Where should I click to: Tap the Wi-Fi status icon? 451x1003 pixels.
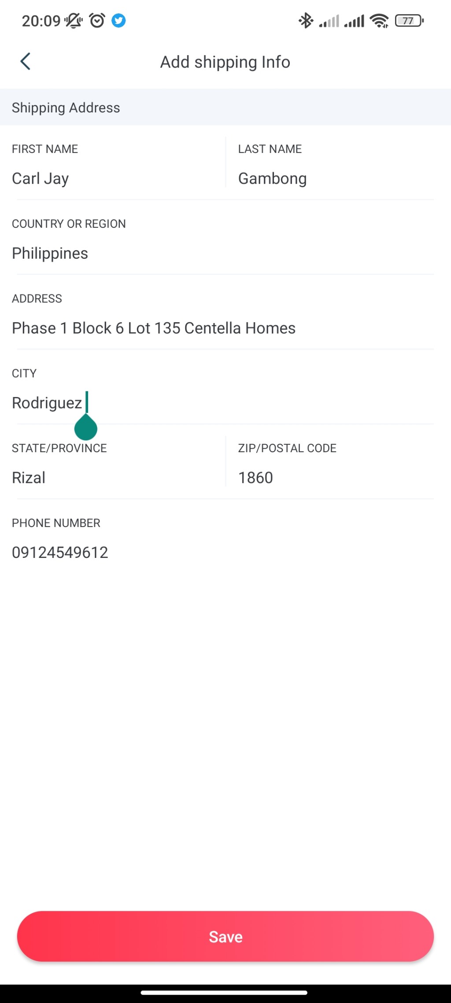(379, 21)
